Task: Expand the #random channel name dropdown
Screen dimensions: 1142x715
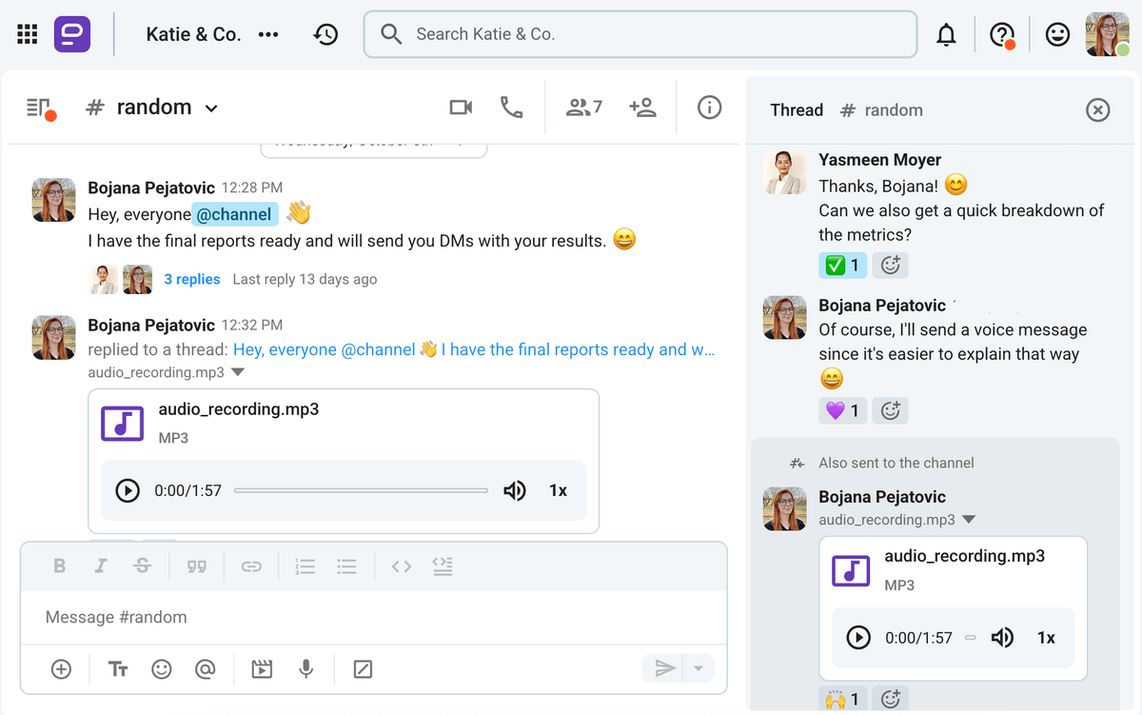Action: click(211, 109)
